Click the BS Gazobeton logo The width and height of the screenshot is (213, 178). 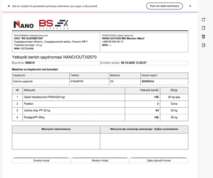point(54,24)
